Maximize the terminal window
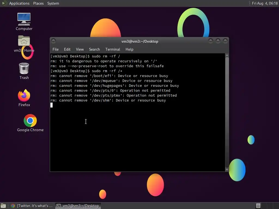This screenshot has width=279, height=209. pos(218,41)
